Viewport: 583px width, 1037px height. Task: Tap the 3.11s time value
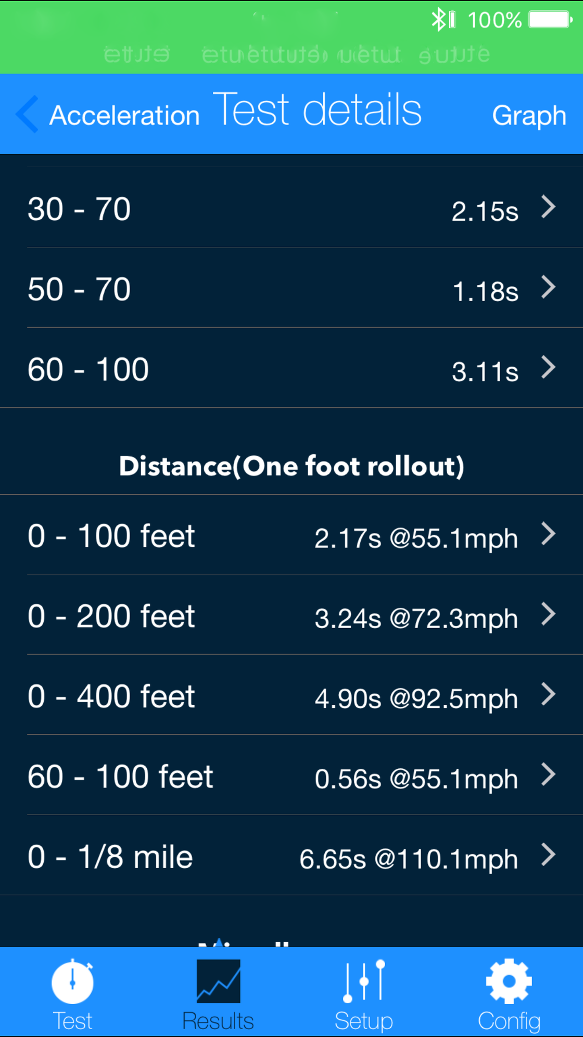[x=485, y=372]
